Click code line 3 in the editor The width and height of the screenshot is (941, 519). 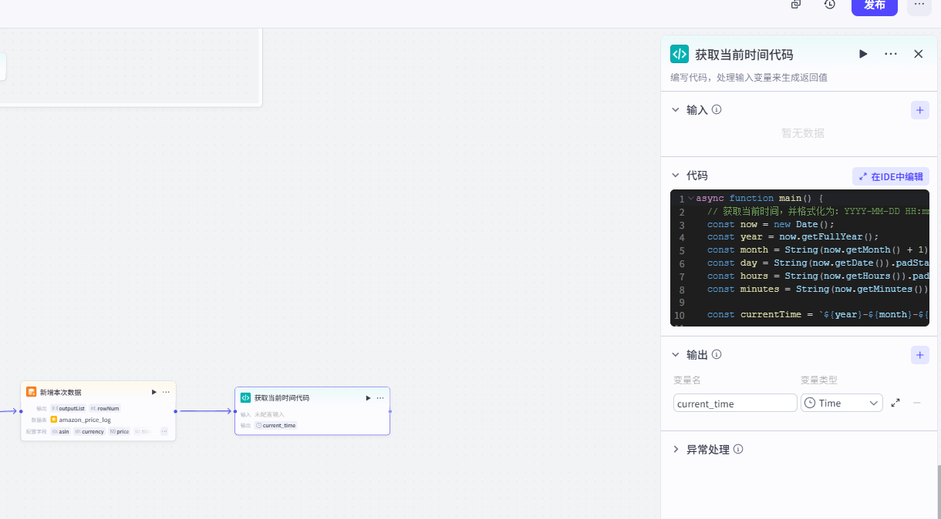[x=771, y=225]
